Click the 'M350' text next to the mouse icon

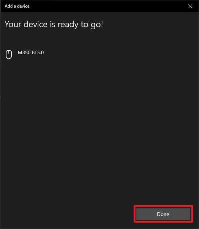24,52
